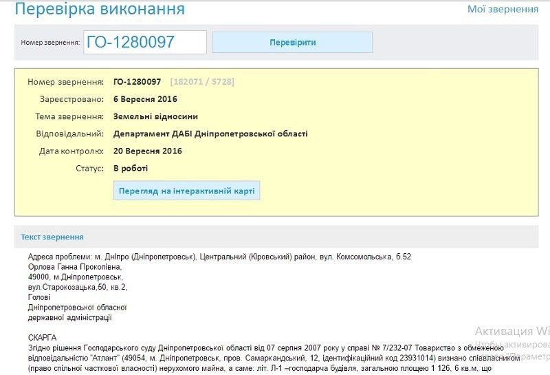This screenshot has width=550, height=375.
Task: Click the 'Перевірка виконання' page heading
Action: pyautogui.click(x=100, y=10)
